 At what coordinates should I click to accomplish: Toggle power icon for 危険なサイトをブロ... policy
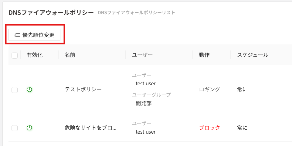(29, 128)
